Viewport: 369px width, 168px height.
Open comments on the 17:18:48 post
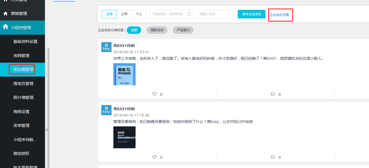pyautogui.click(x=273, y=157)
